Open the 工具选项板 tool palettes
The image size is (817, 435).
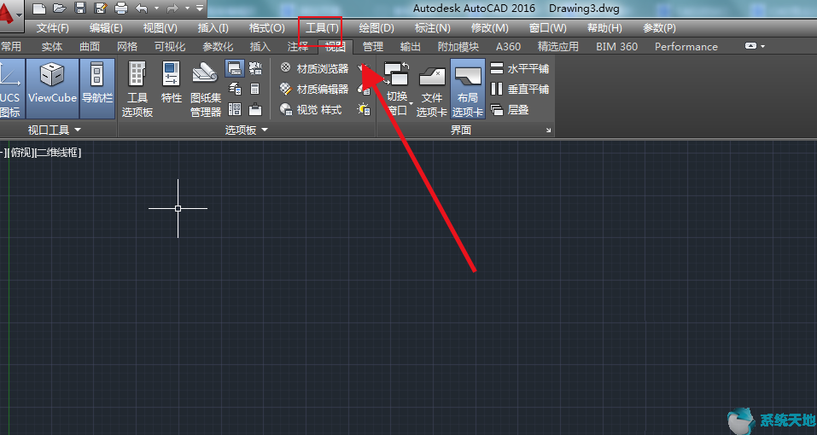pos(137,89)
